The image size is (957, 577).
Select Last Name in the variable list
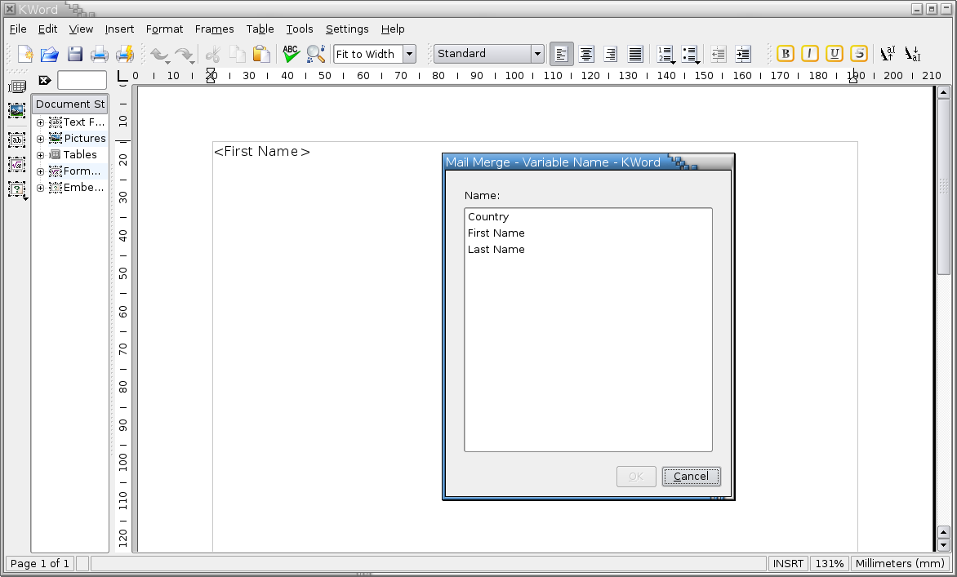click(496, 249)
